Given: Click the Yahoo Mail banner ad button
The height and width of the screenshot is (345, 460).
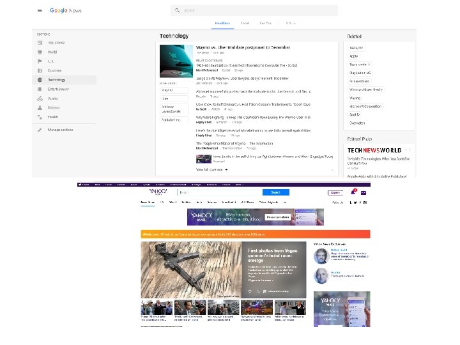Looking at the screenshot, I should click(x=278, y=217).
